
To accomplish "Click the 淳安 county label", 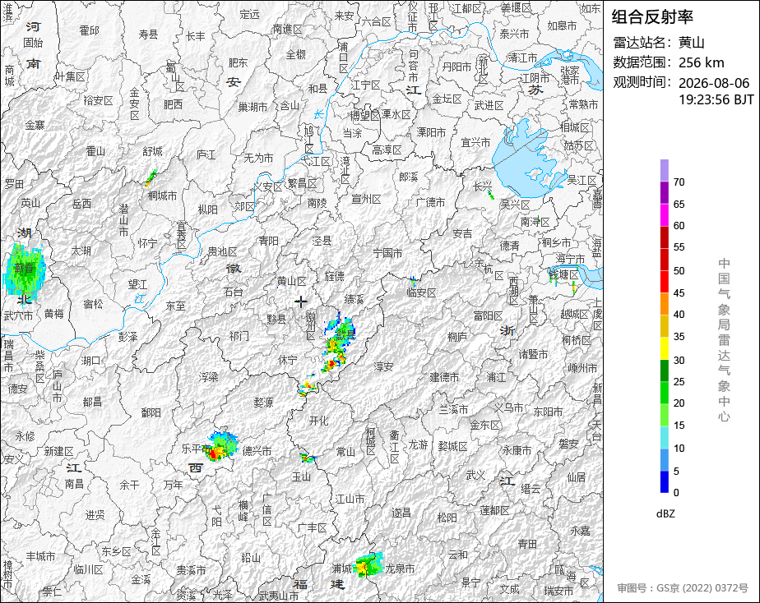I will point(383,367).
